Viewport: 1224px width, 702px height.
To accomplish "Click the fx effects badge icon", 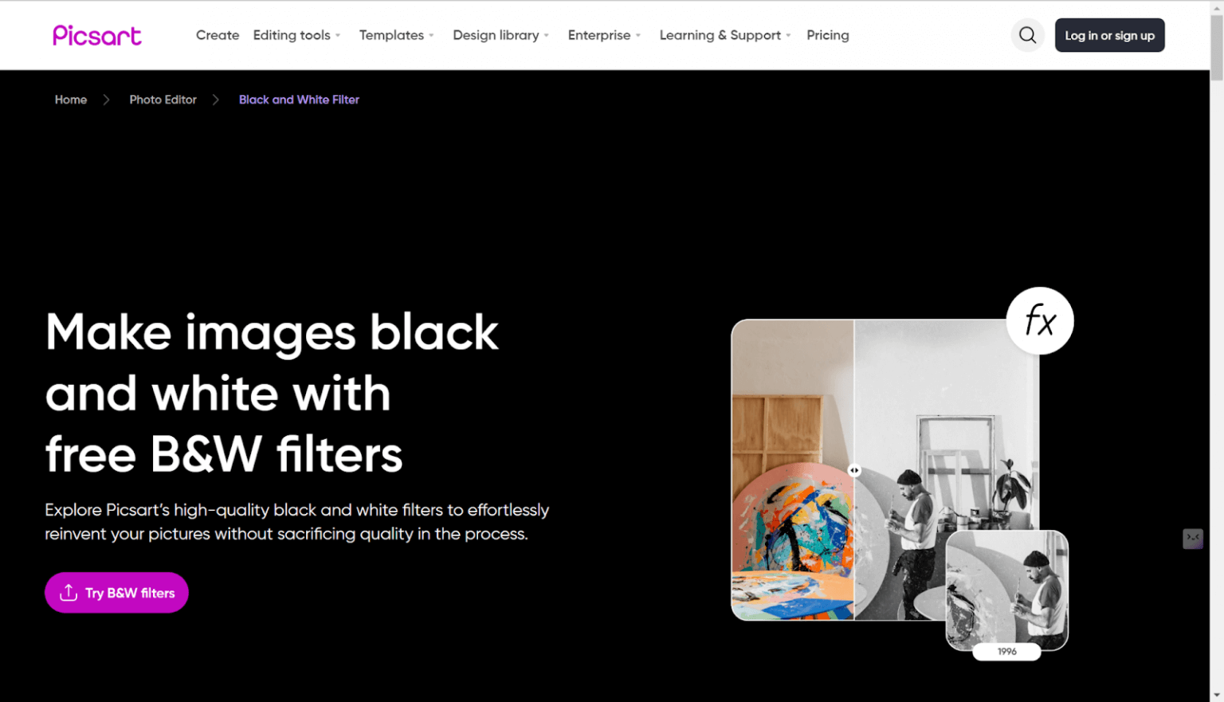I will coord(1040,321).
